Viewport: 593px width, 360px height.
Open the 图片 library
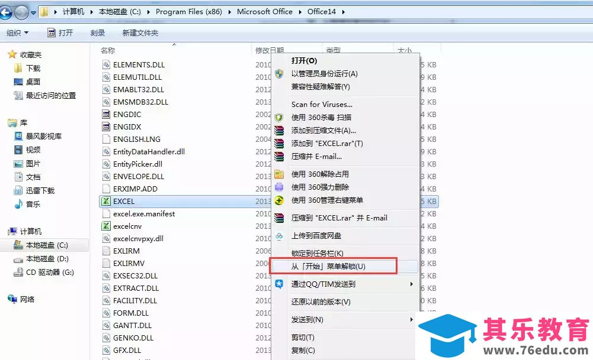tap(33, 163)
